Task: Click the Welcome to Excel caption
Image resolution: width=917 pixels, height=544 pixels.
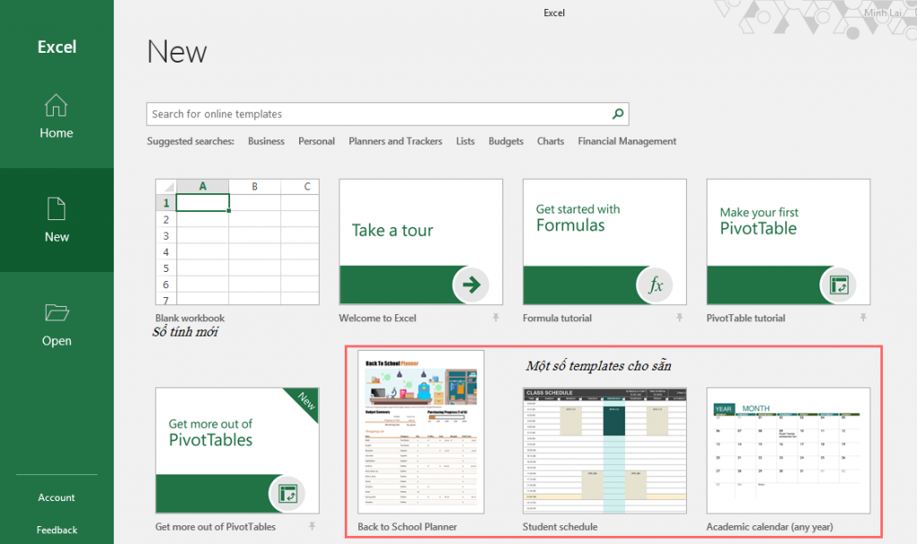Action: (x=377, y=318)
